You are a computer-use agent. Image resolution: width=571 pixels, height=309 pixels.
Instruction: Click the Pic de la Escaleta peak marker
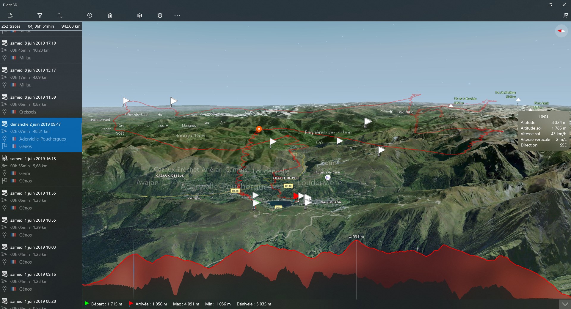[451, 105]
